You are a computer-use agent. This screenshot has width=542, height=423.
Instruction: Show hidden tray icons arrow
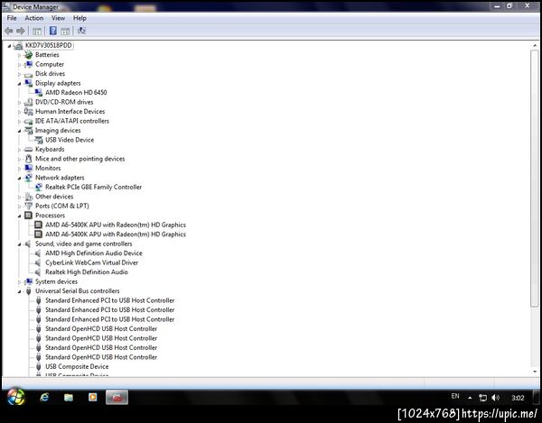point(470,398)
